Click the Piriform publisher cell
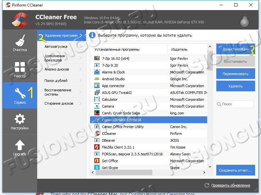Image resolution: width=261 pixels, height=195 pixels. 176,134
